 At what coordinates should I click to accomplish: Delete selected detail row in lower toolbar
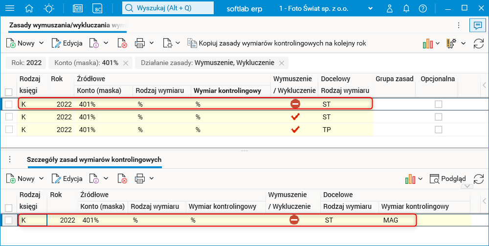point(122,179)
